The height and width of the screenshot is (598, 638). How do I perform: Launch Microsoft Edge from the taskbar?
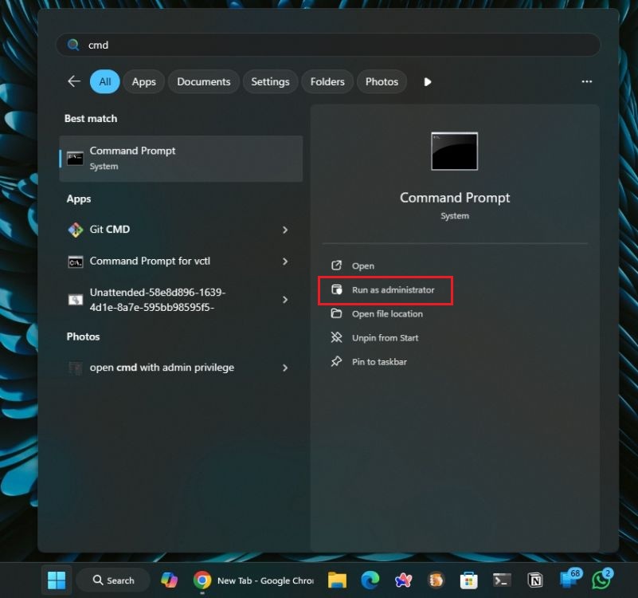click(370, 580)
